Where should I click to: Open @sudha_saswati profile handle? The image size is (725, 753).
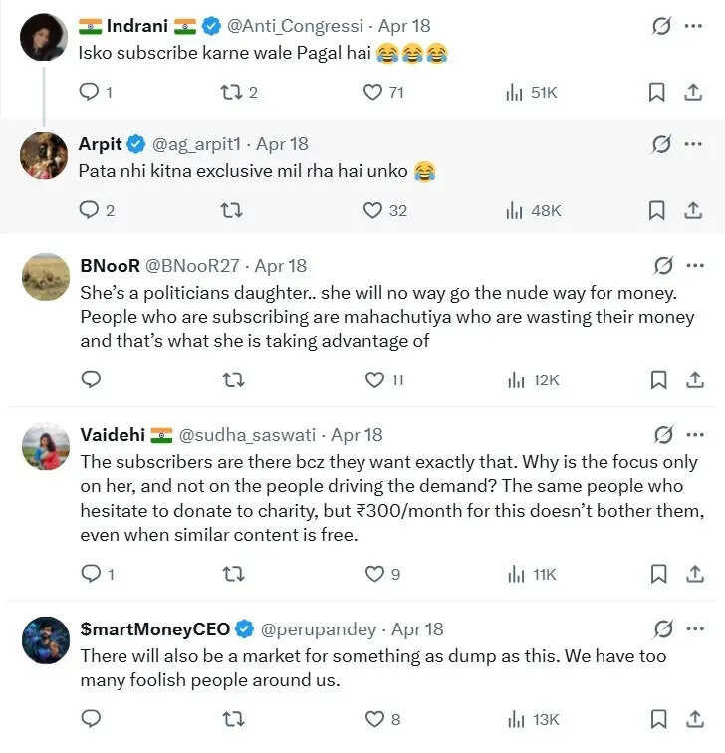coord(247,435)
